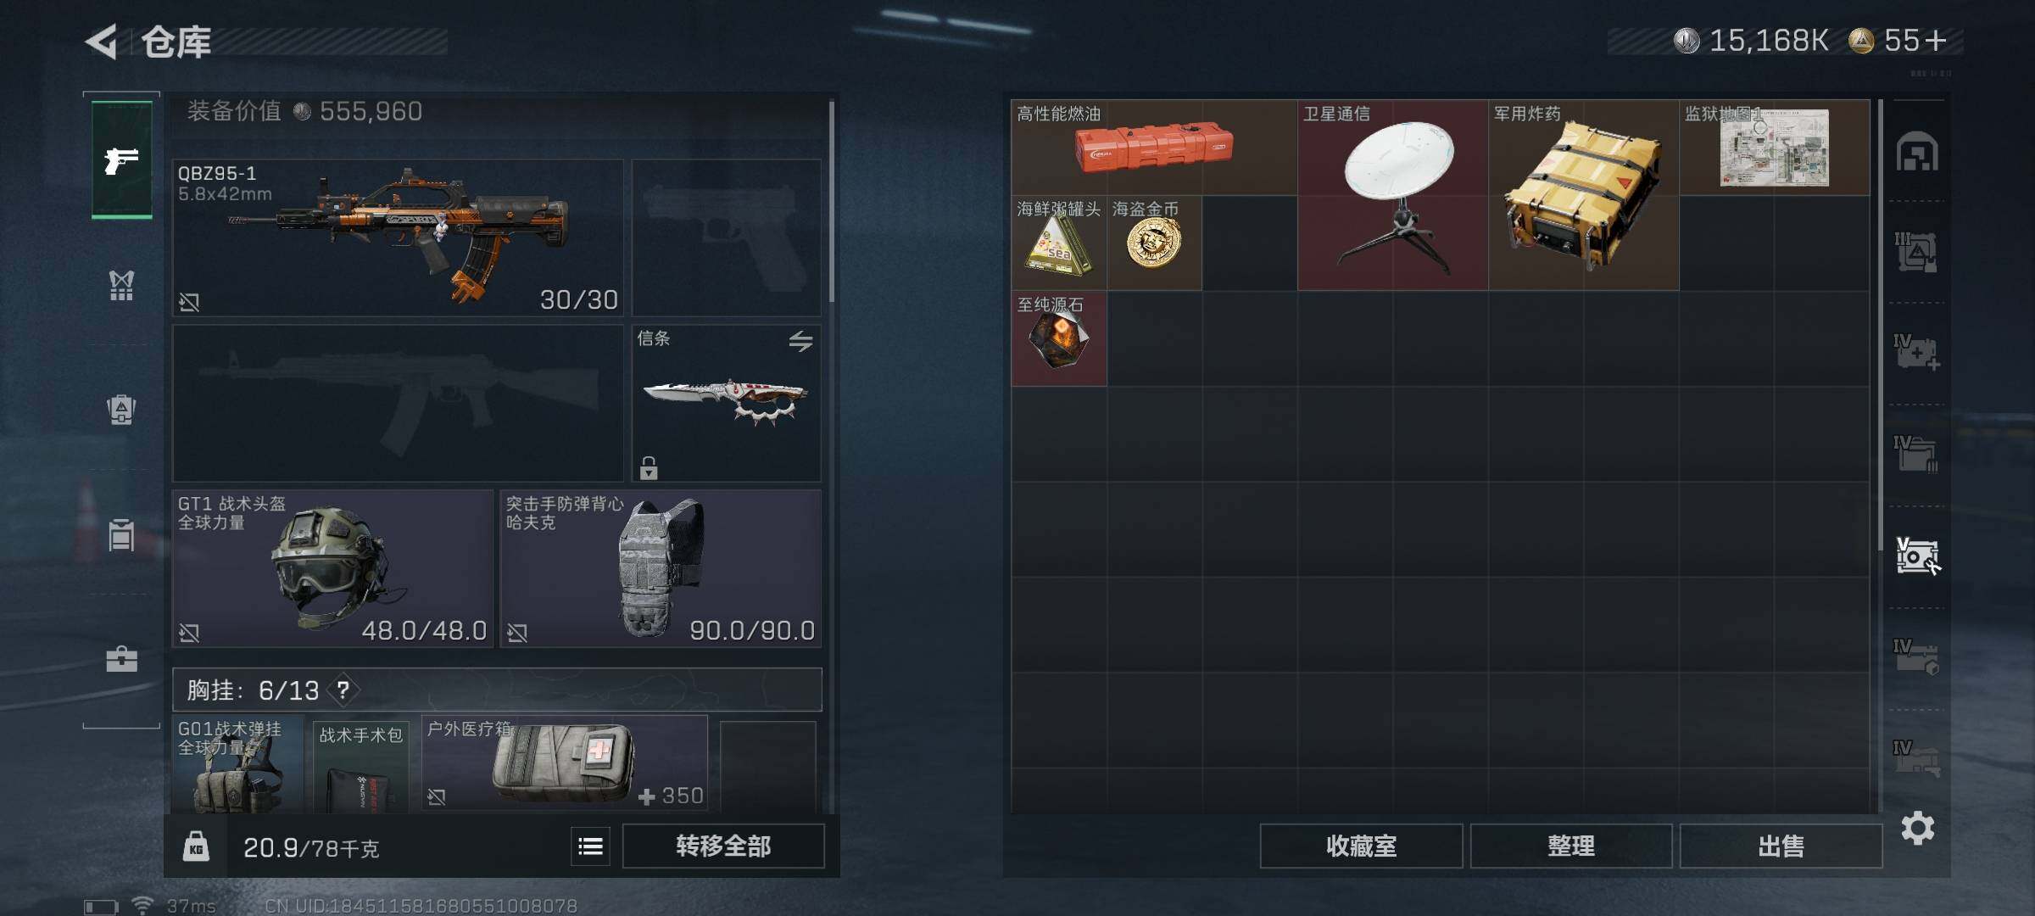Click the swap arrows on the 信条 knife slot
The image size is (2035, 916).
coord(800,341)
